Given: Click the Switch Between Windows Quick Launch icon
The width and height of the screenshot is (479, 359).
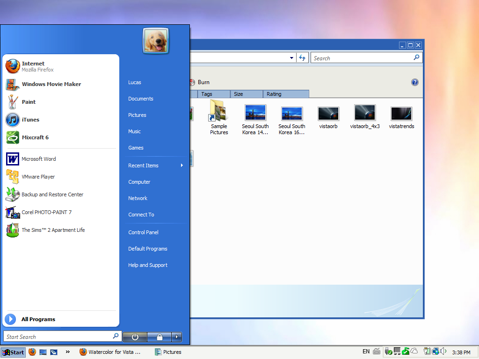Looking at the screenshot, I should [x=54, y=352].
